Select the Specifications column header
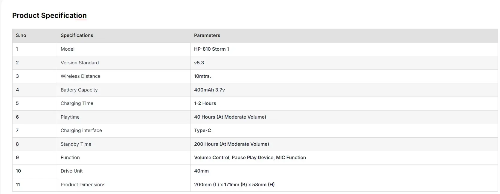Image resolution: width=500 pixels, height=194 pixels. tap(77, 35)
